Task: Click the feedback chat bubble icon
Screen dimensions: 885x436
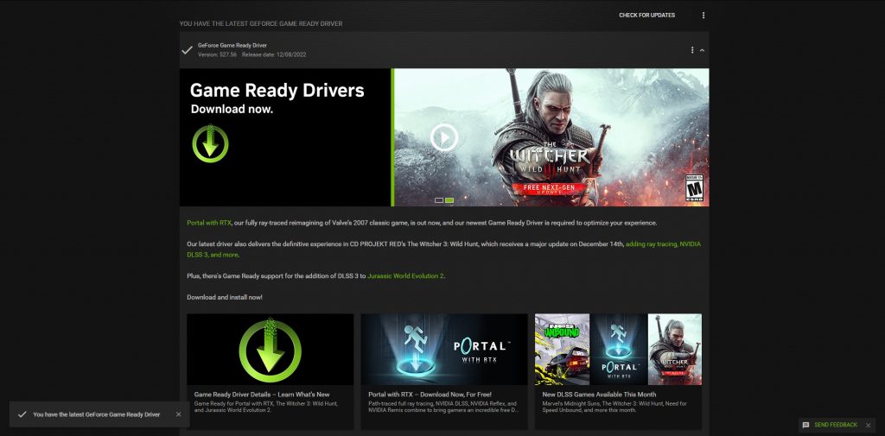Action: [x=805, y=425]
